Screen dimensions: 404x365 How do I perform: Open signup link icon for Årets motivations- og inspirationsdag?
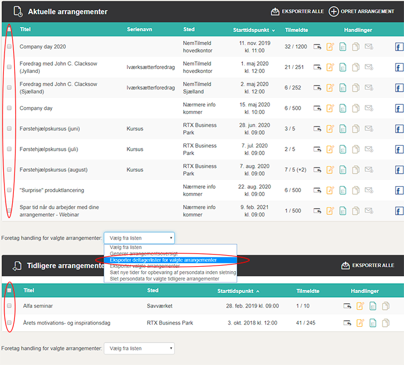(x=347, y=323)
